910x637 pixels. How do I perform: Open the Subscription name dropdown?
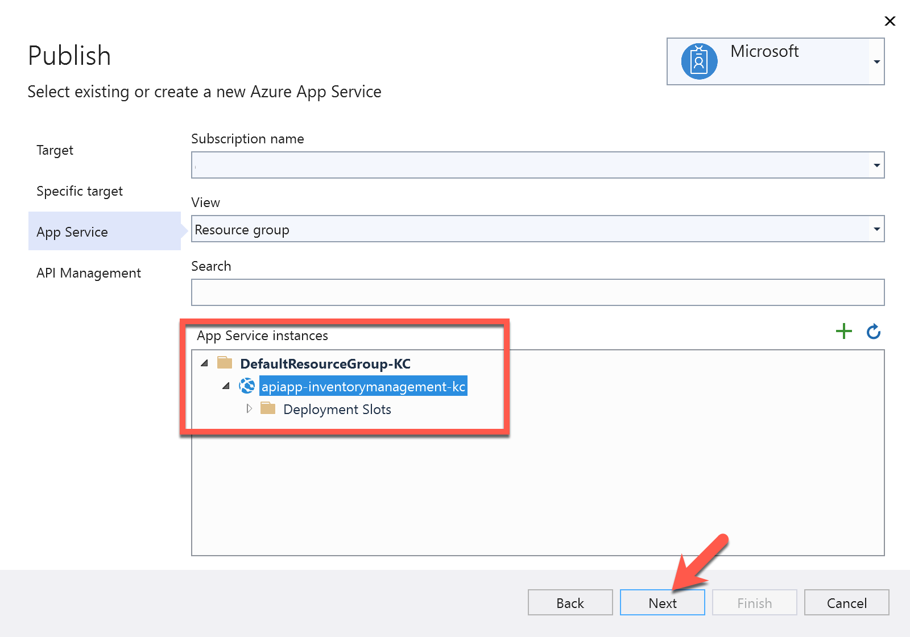click(877, 164)
